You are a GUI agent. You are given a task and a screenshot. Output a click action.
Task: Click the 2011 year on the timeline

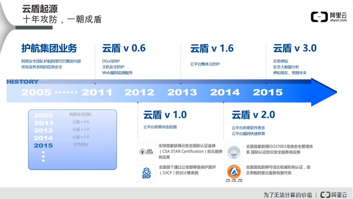pyautogui.click(x=97, y=92)
